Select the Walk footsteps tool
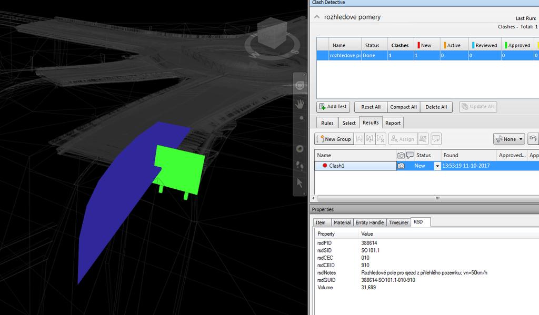The image size is (539, 315). (300, 166)
